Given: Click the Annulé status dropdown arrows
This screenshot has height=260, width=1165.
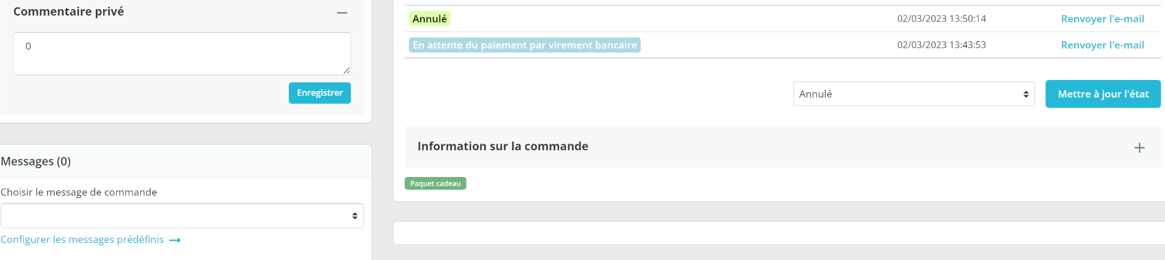Looking at the screenshot, I should 1025,94.
